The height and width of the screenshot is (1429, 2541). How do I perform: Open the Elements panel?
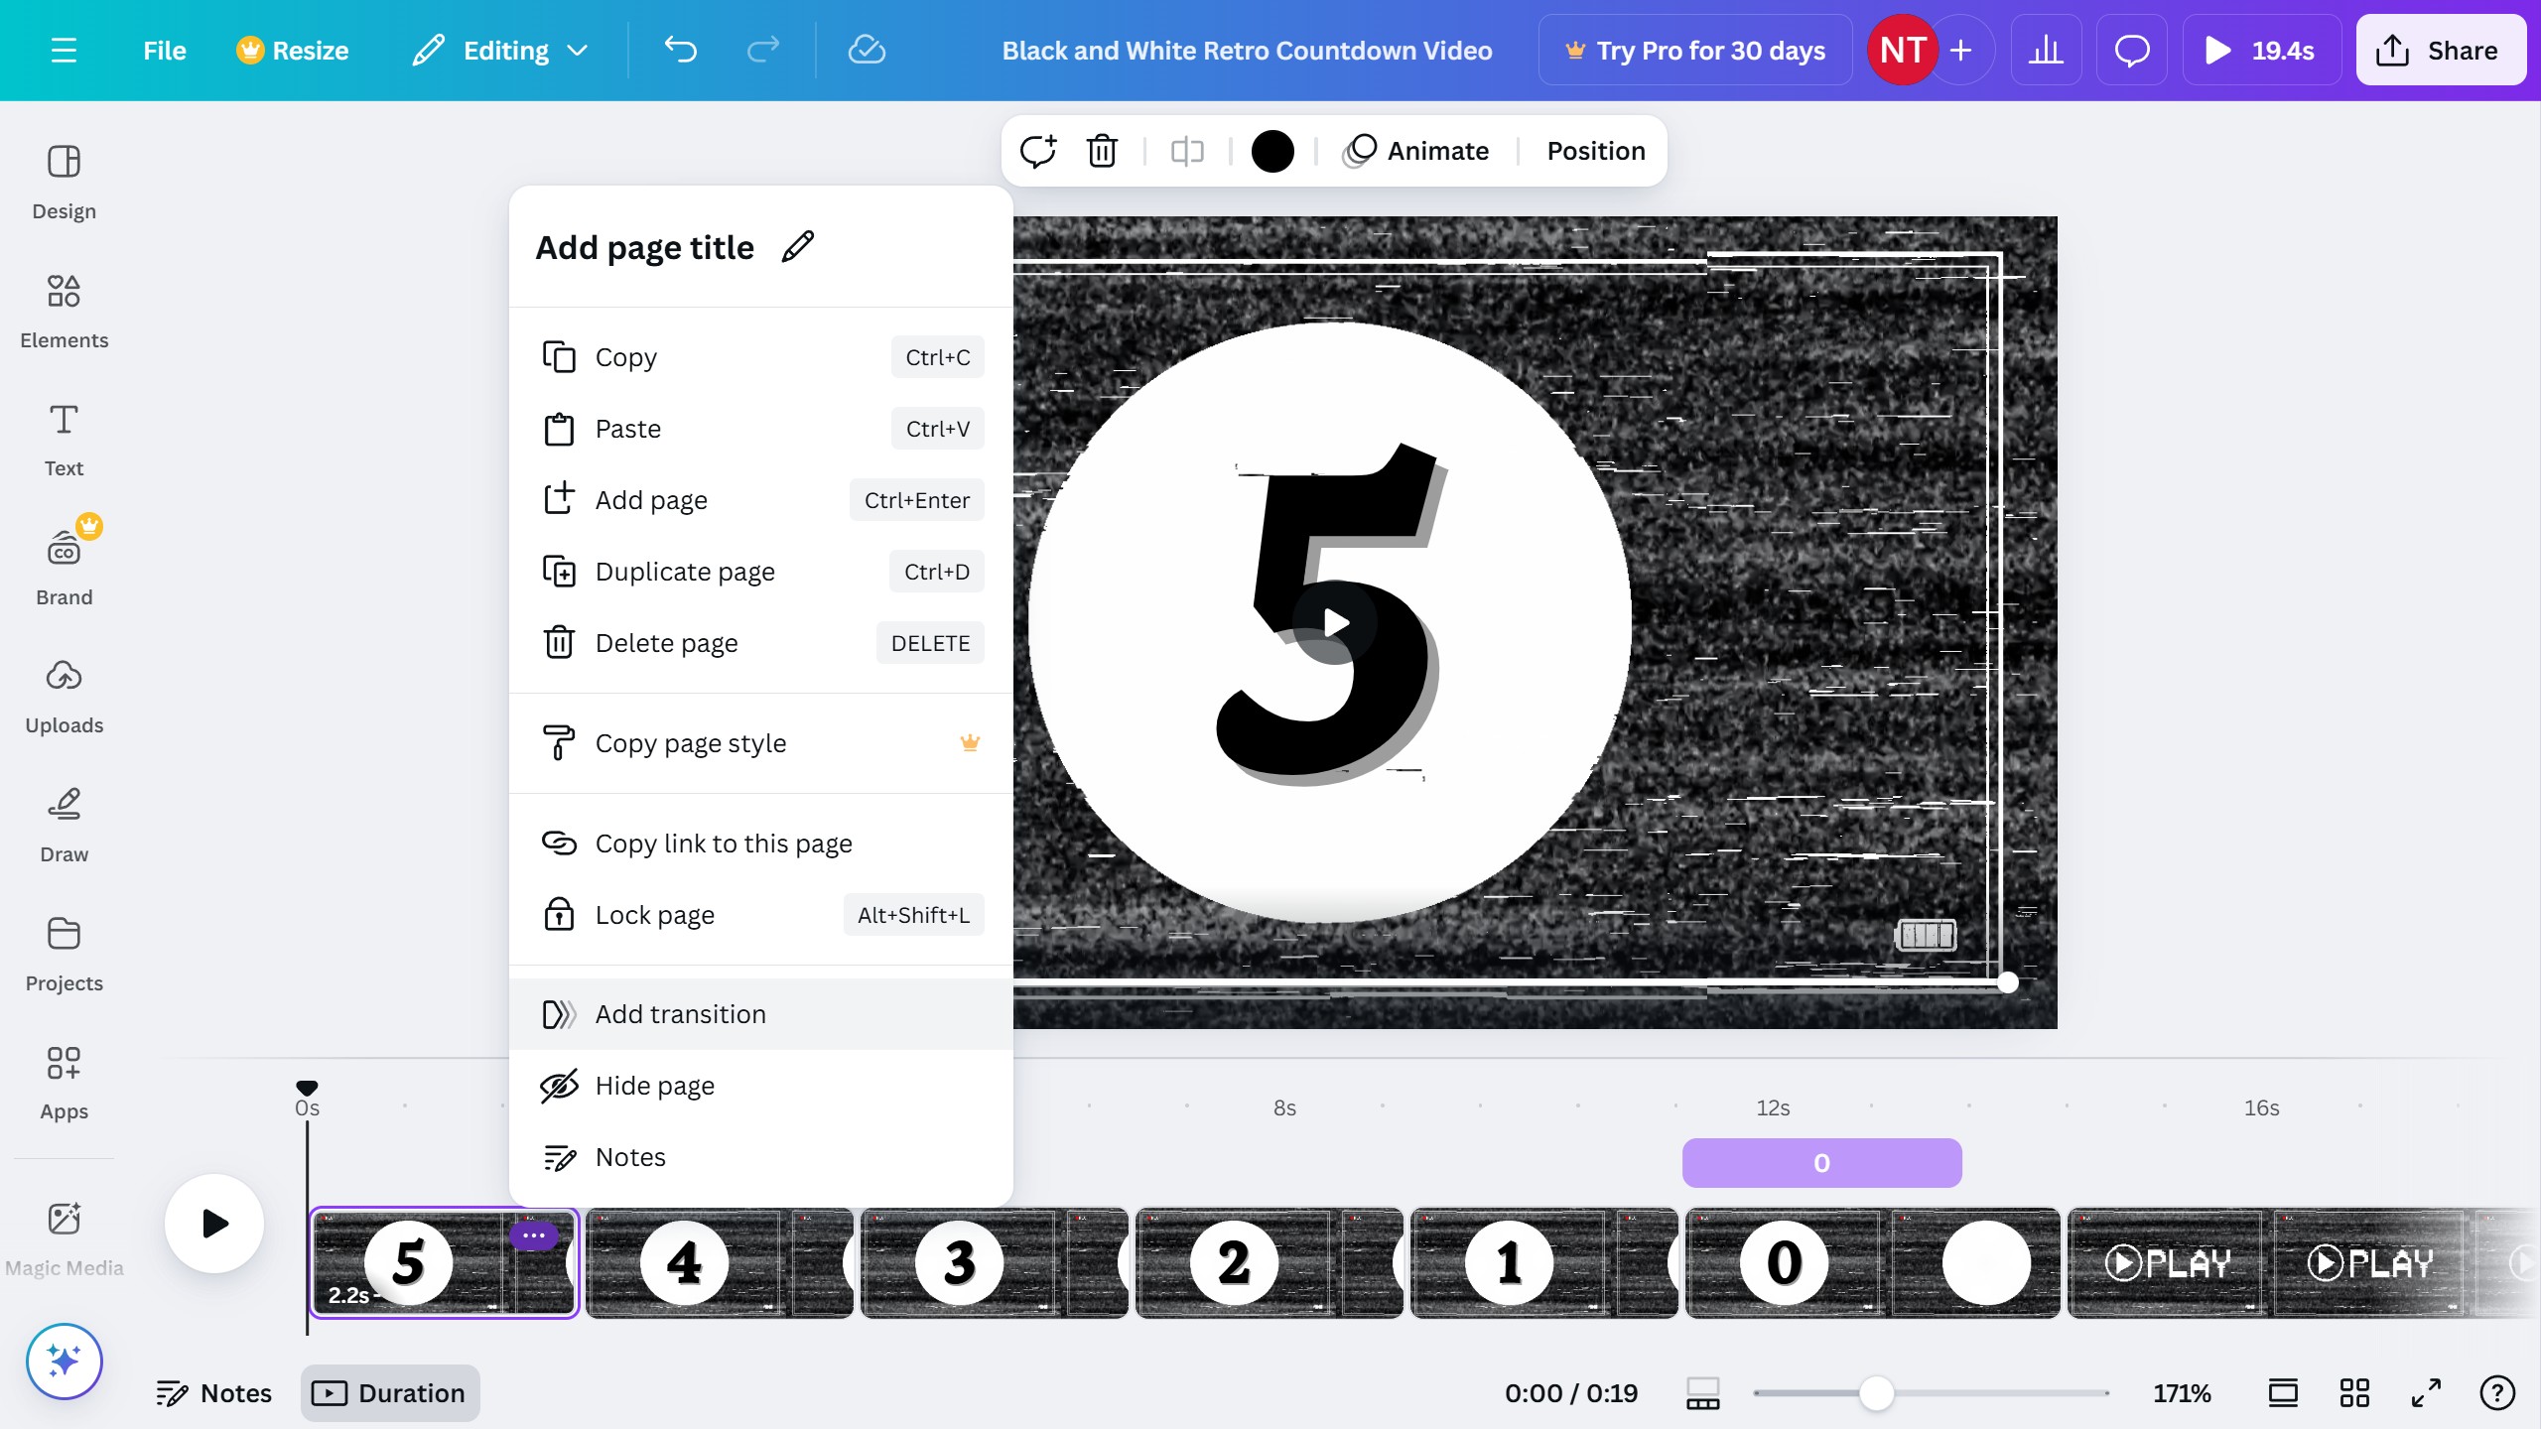[x=64, y=311]
